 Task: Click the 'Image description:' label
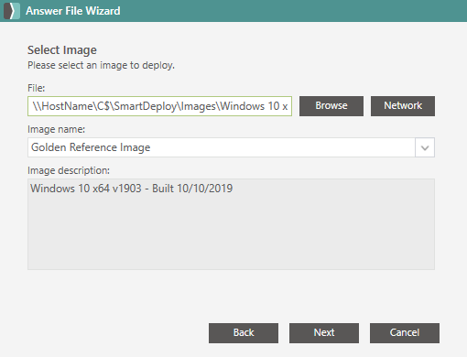click(x=69, y=170)
